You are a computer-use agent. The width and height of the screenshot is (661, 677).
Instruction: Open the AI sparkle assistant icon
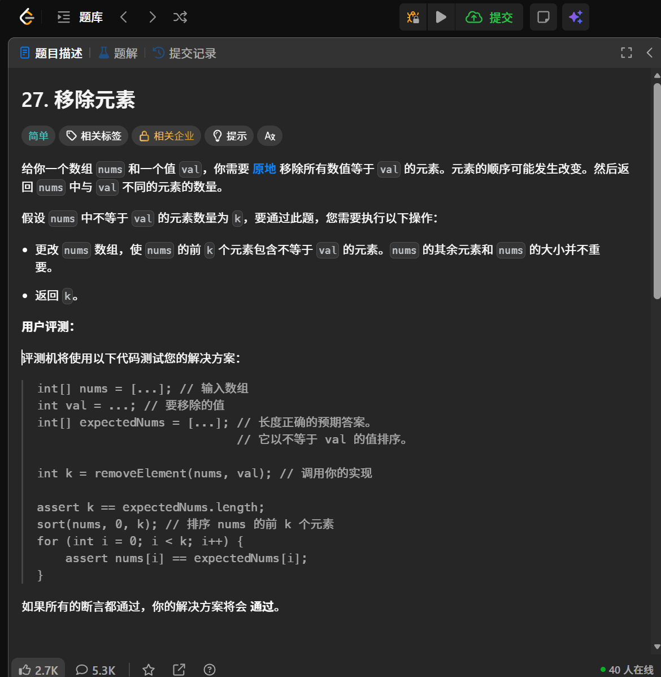(x=576, y=18)
